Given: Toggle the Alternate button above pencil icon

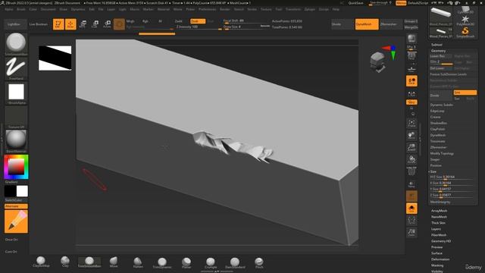Looking at the screenshot, I should (x=16, y=206).
